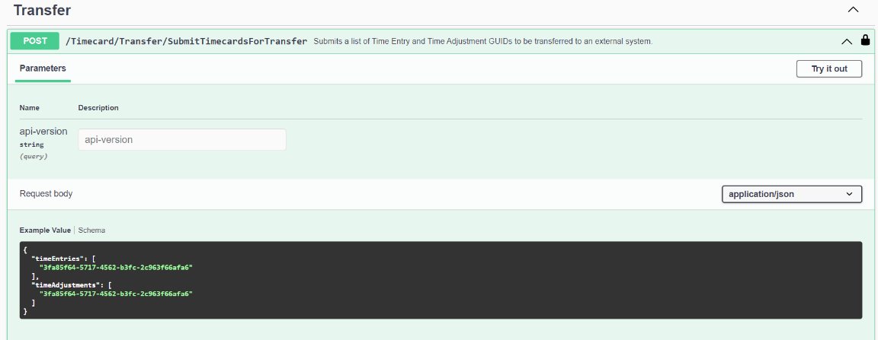The image size is (878, 340).
Task: Switch to the Schema tab
Action: [91, 230]
